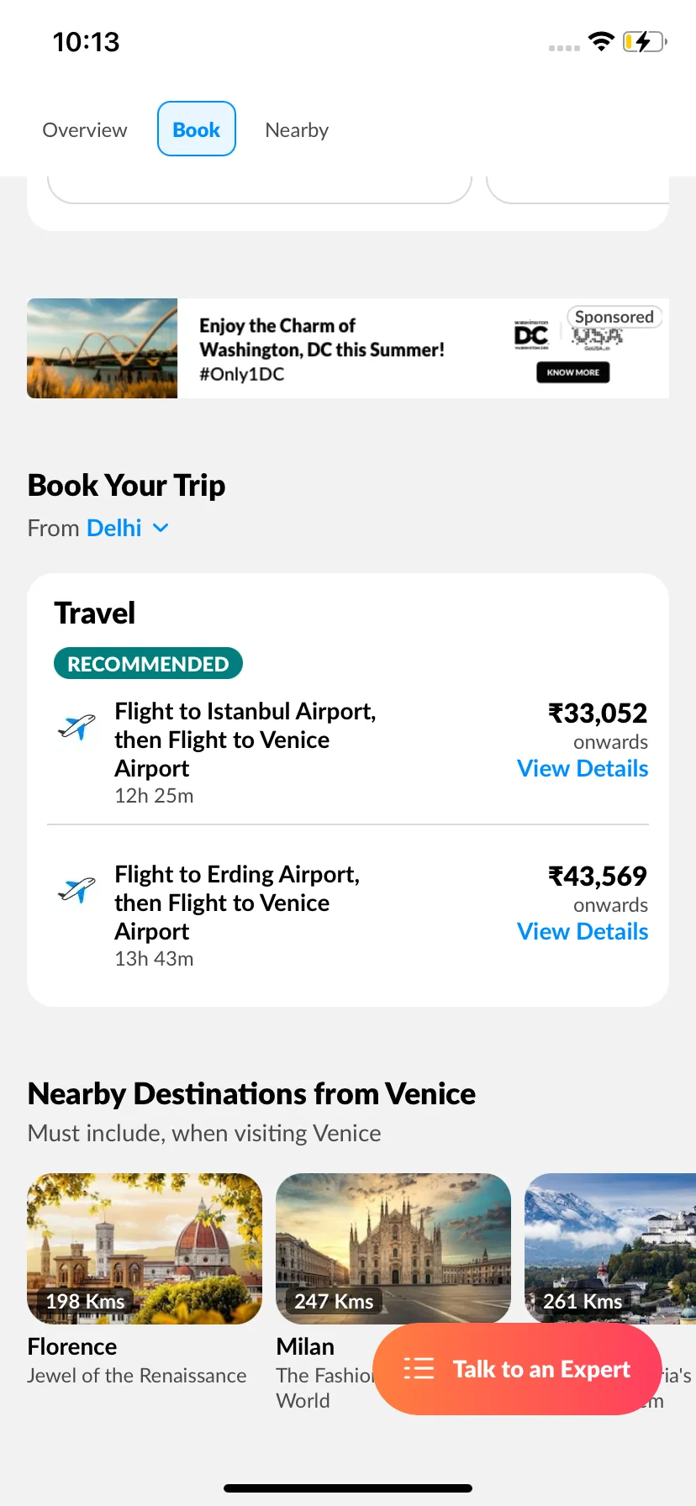Tap the RECOMMENDED badge
The image size is (696, 1506).
[148, 663]
